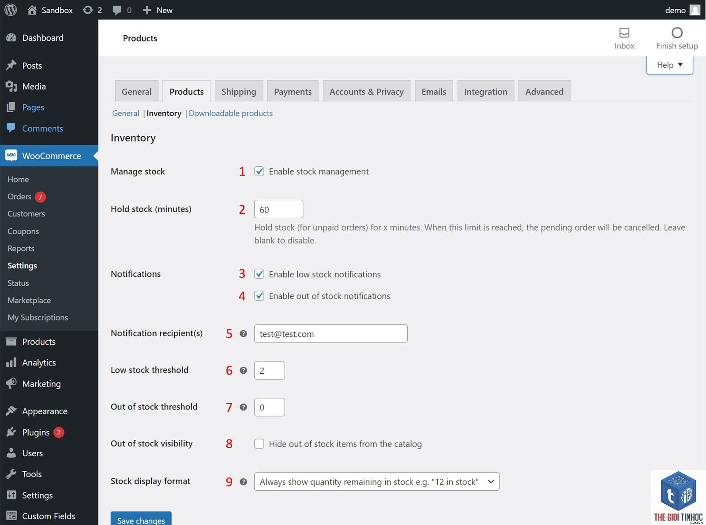Click help icon beside Out of stock threshold
This screenshot has height=525, width=706.
[243, 407]
